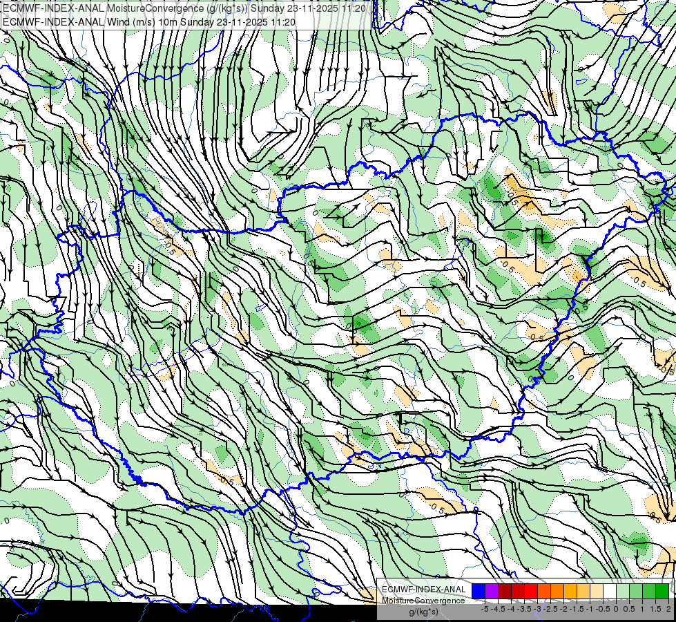Select legend swatch between -1.5 and -1
Image resolution: width=676 pixels, height=622 pixels.
(x=583, y=591)
